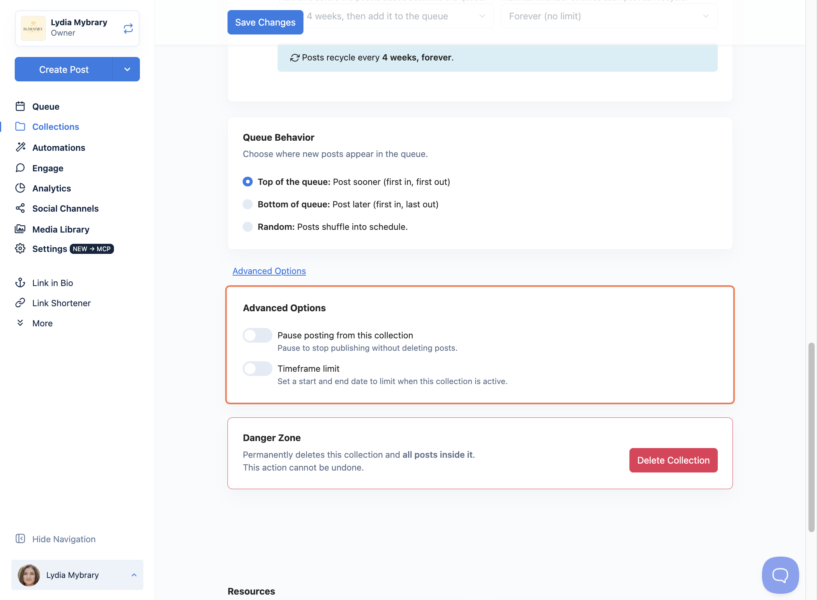
Task: Open the Settings menu item
Action: pos(50,249)
